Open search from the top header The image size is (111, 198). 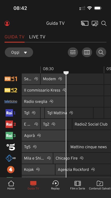pos(104,24)
